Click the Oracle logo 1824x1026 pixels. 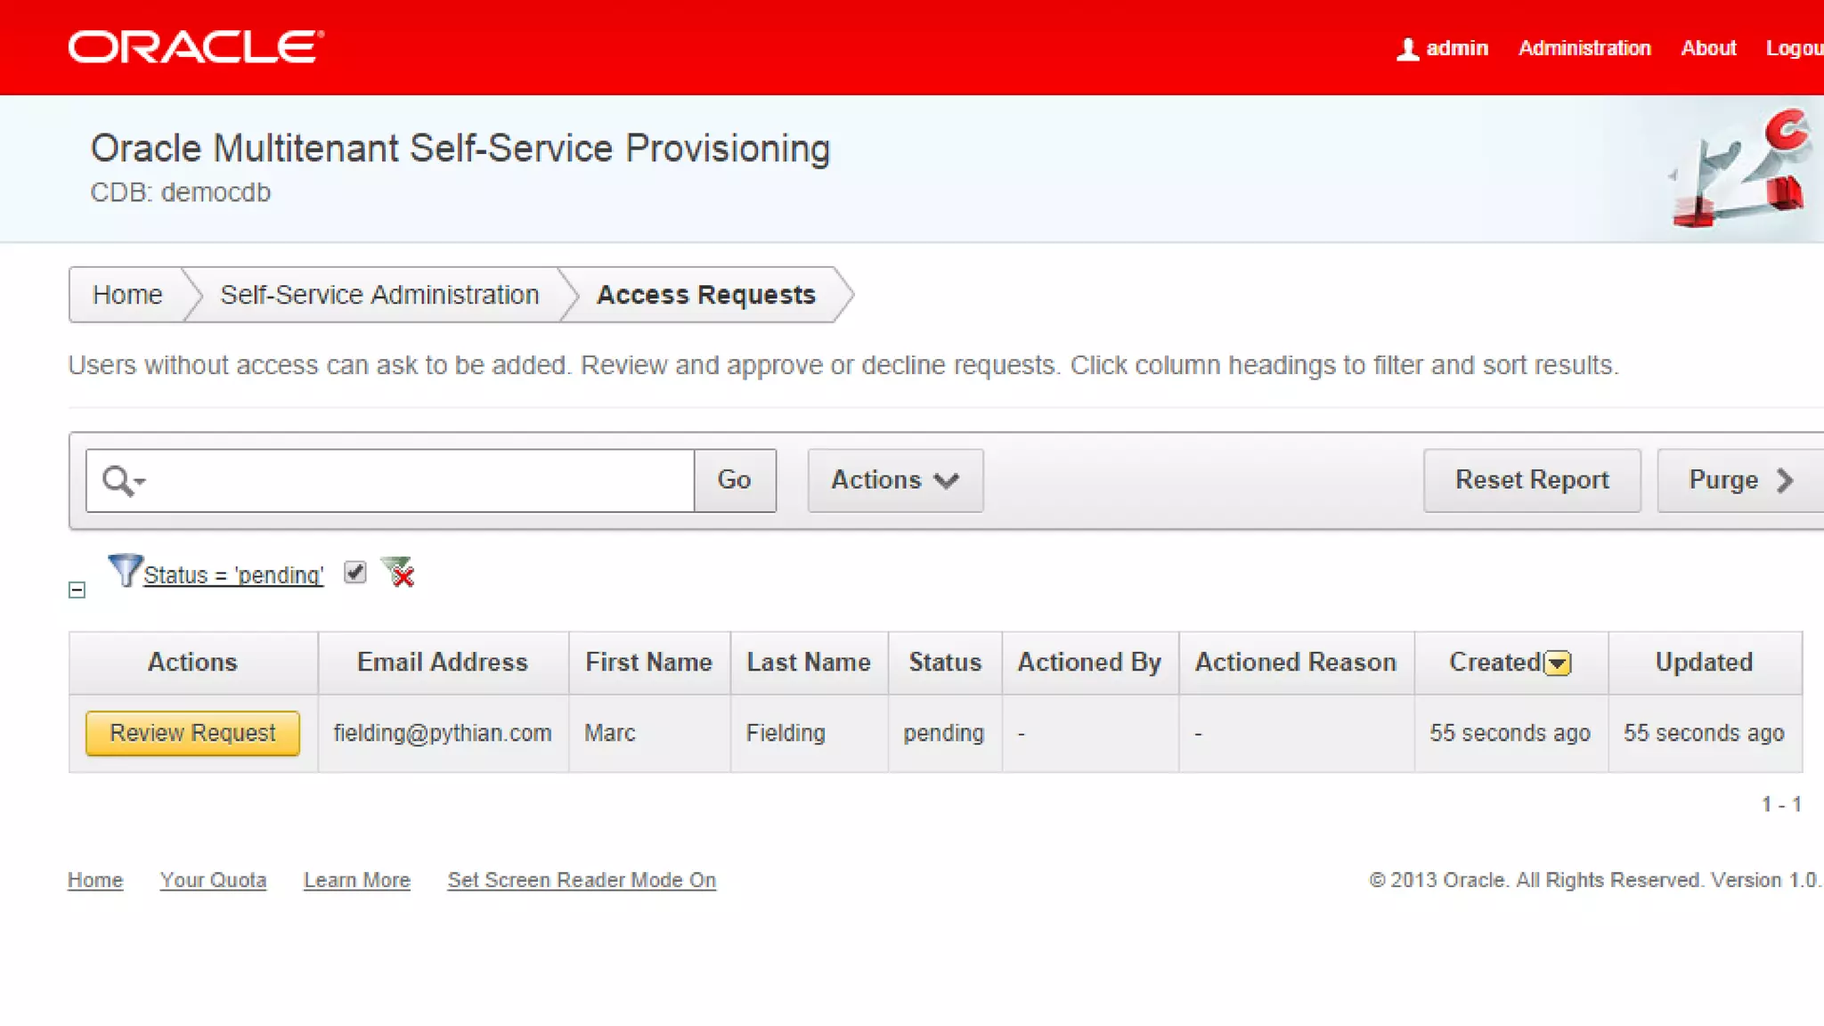(196, 47)
